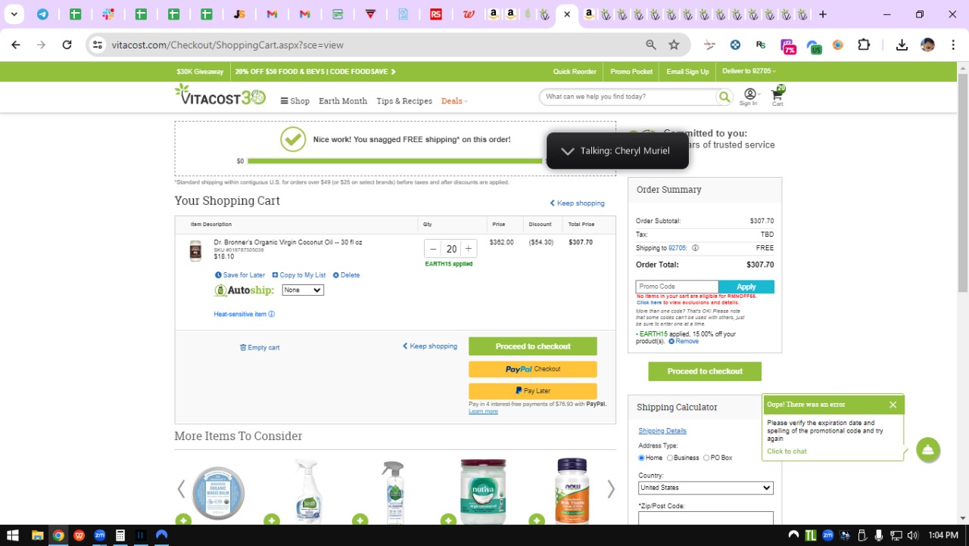The image size is (969, 546).
Task: Click the Vitacost search box
Action: (x=628, y=97)
